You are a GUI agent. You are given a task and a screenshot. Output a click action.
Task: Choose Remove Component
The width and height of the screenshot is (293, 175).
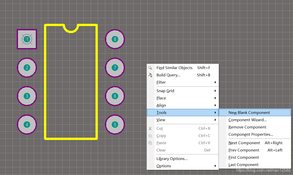pos(255,127)
